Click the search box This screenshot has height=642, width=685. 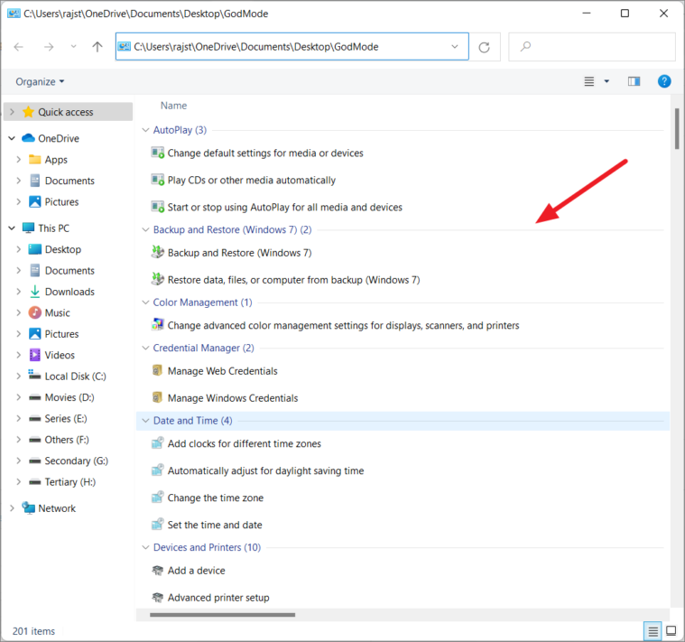(592, 46)
